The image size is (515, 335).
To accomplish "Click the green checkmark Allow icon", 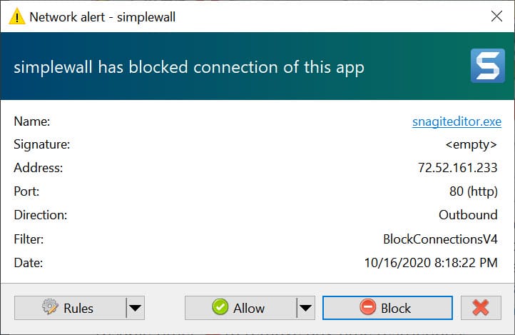I will pyautogui.click(x=220, y=307).
